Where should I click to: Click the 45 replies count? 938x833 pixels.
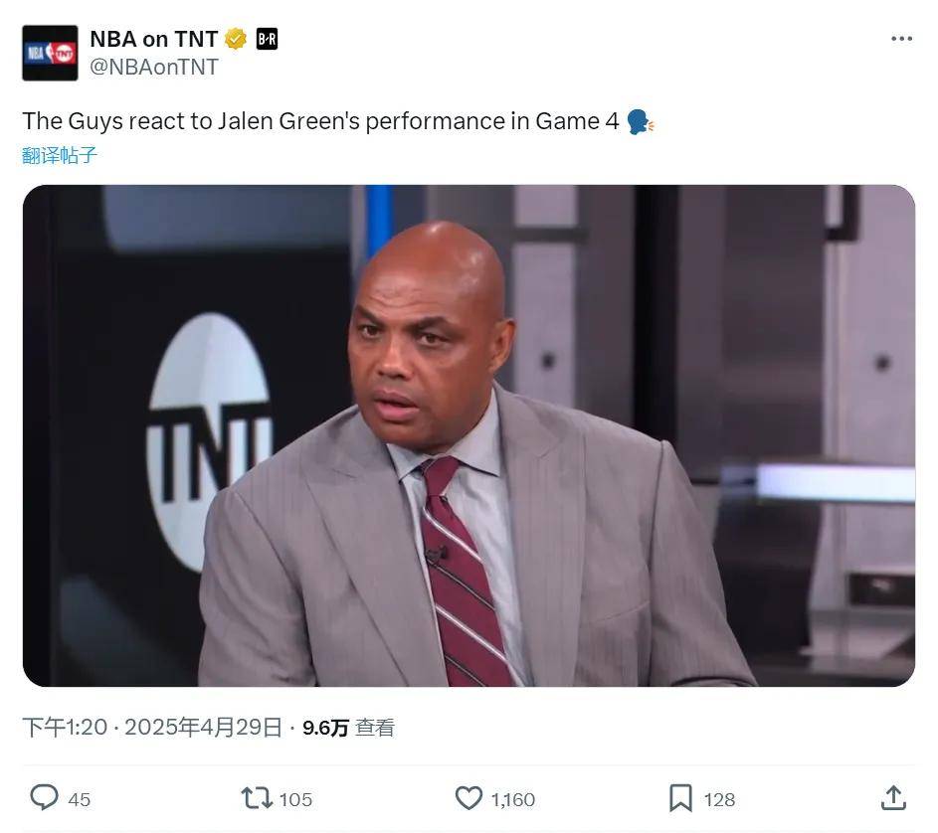79,799
